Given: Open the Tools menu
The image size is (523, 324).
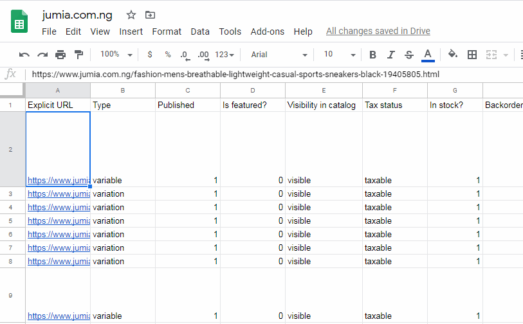Looking at the screenshot, I should point(230,32).
